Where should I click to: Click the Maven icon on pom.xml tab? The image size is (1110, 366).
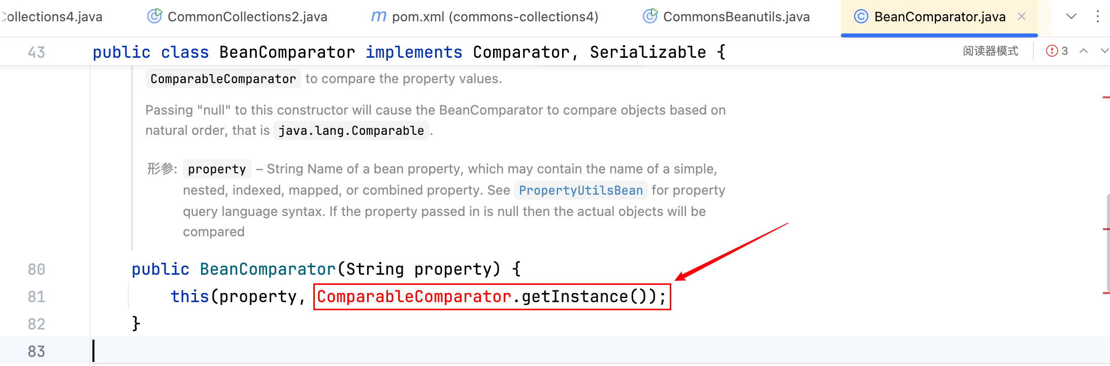(x=378, y=17)
